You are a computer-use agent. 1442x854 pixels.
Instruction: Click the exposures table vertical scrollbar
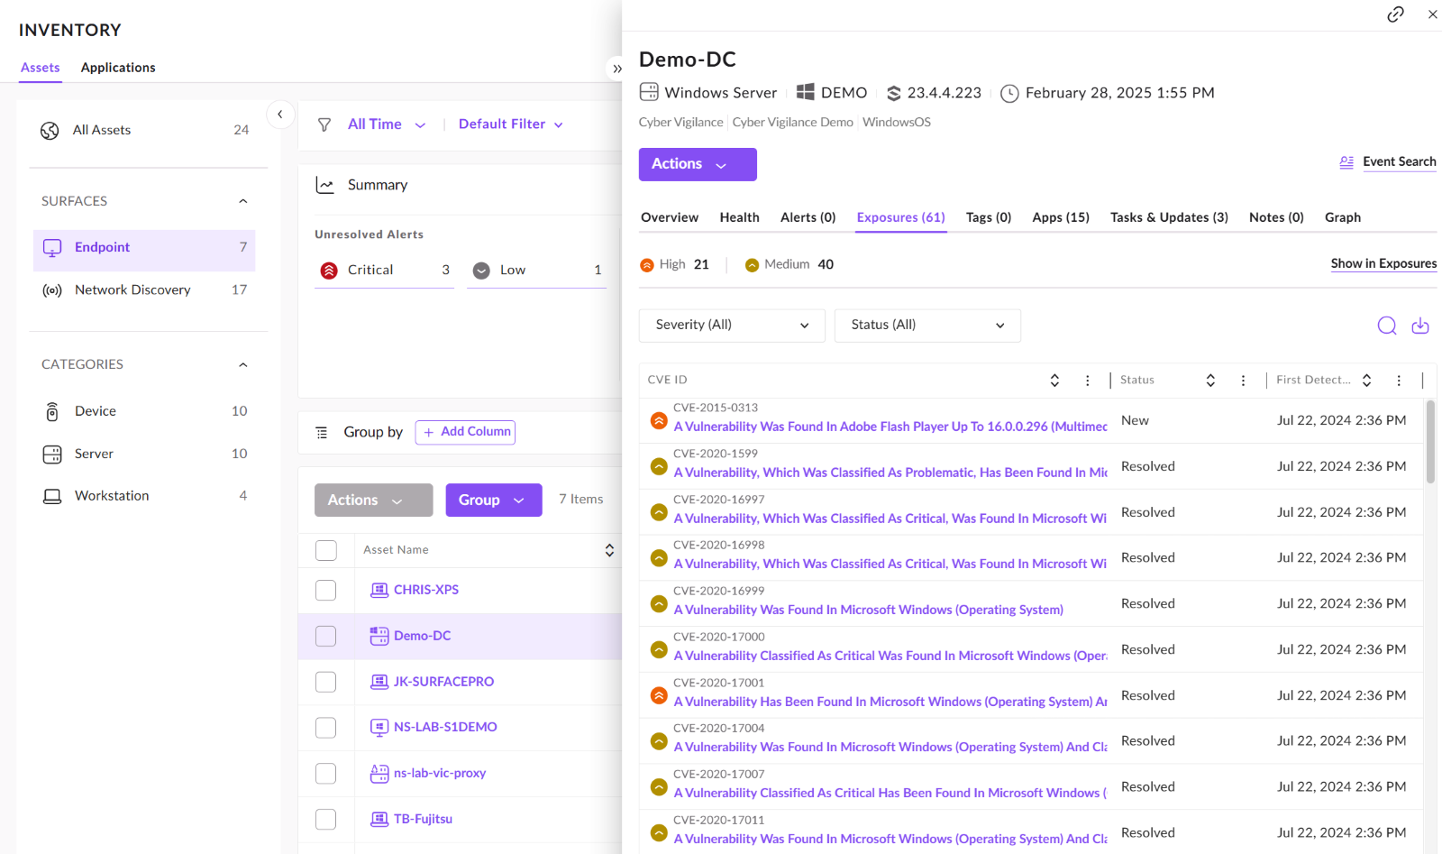(x=1429, y=443)
